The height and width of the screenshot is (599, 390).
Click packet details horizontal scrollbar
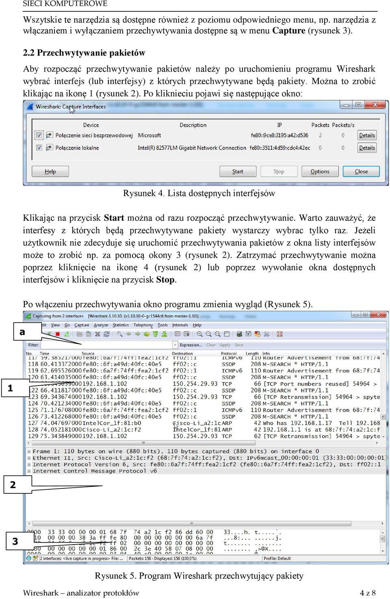click(x=206, y=523)
